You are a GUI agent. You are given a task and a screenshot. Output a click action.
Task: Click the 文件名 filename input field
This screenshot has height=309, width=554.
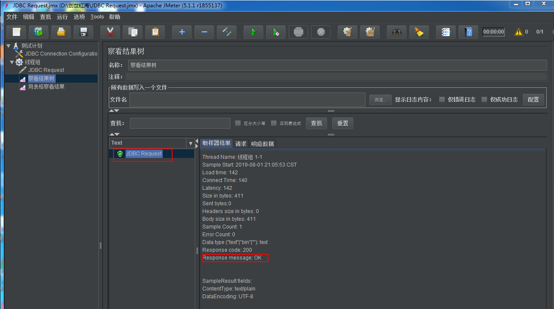click(x=247, y=99)
